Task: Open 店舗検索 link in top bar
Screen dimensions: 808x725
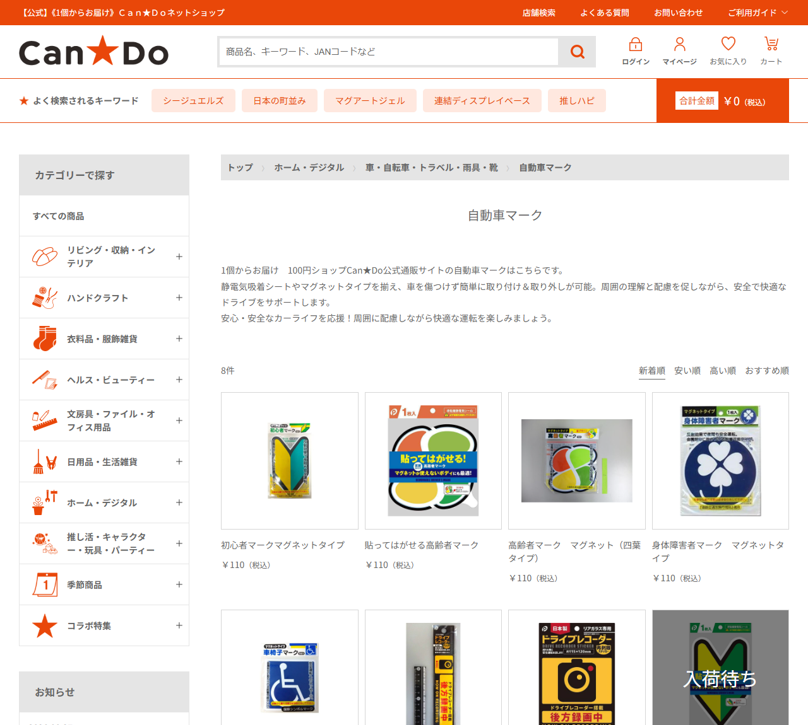Action: coord(539,13)
